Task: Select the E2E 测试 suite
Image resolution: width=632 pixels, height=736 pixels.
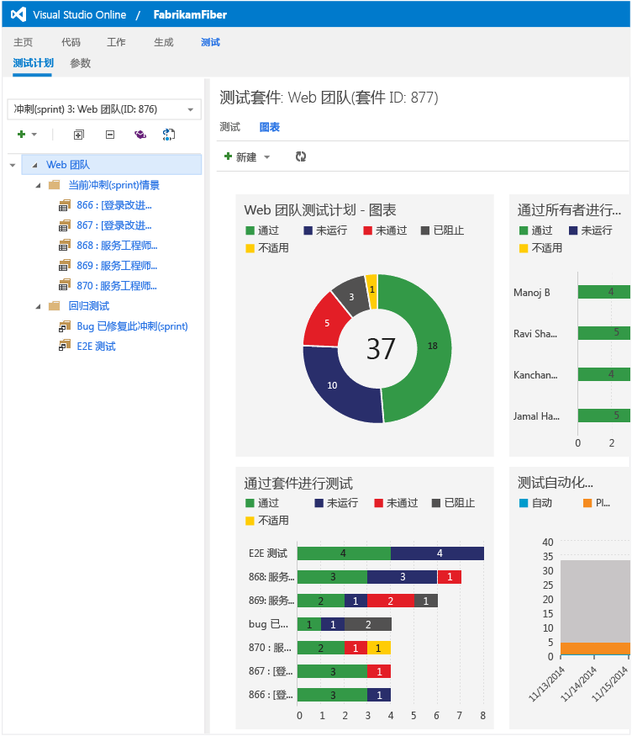Action: [96, 347]
